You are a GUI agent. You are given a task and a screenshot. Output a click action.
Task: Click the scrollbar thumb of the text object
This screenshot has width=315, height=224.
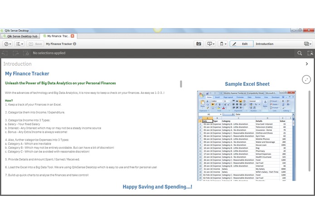click(x=181, y=84)
